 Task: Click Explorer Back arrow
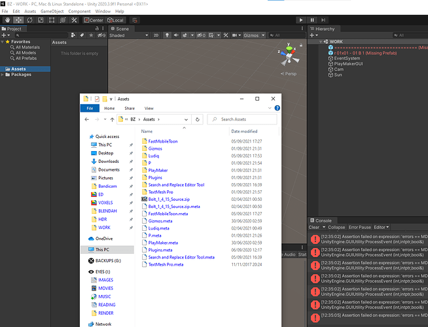[x=87, y=120]
